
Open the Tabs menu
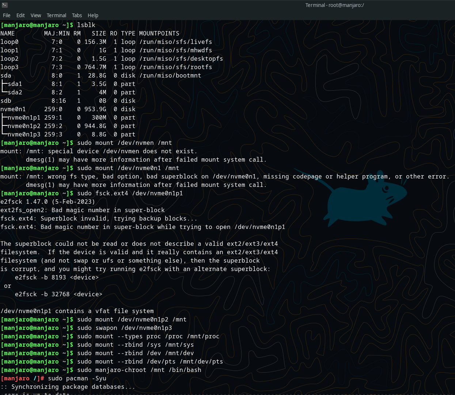(x=77, y=15)
